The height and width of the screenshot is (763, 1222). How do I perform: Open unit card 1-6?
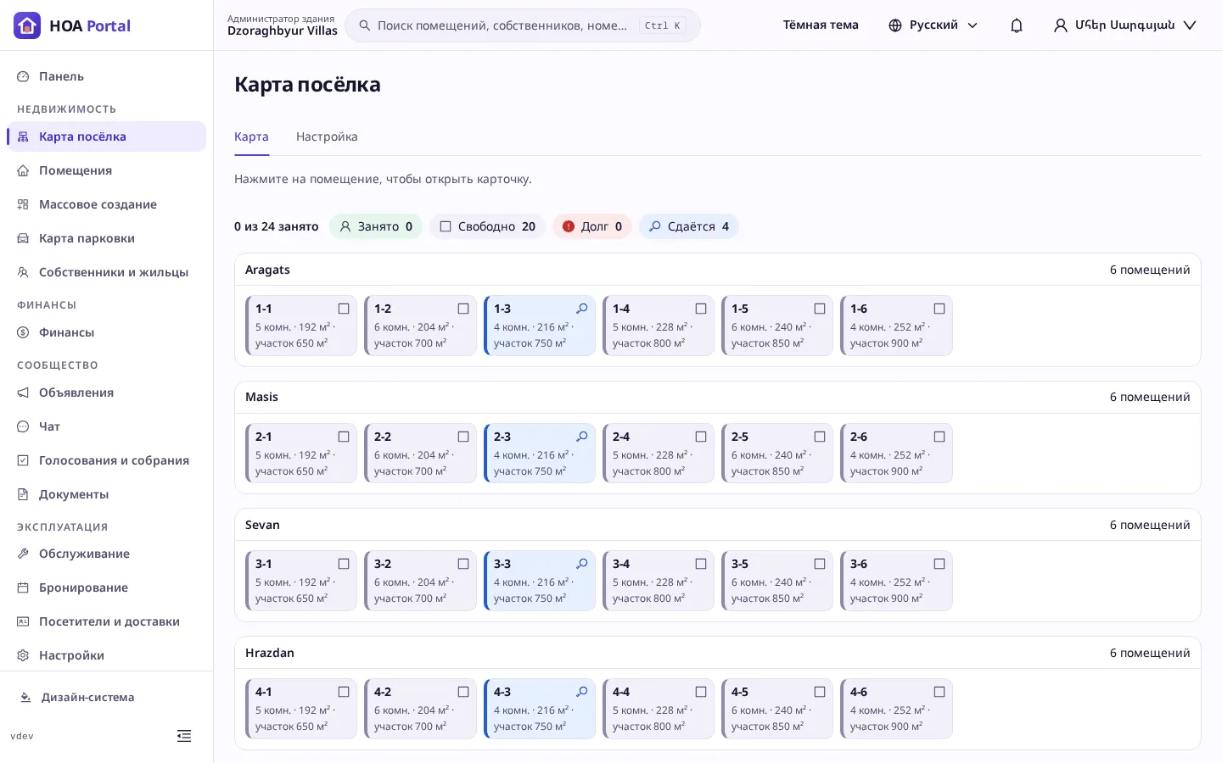point(896,326)
